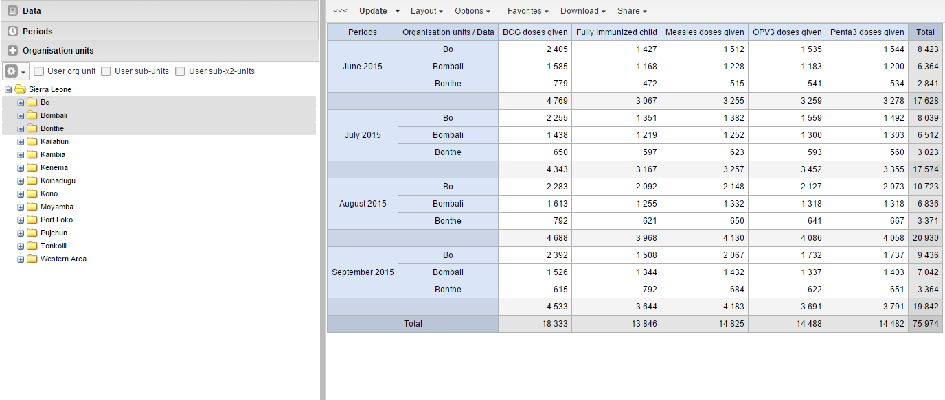This screenshot has height=400, width=945.
Task: Click the Data panel icon
Action: click(x=12, y=11)
